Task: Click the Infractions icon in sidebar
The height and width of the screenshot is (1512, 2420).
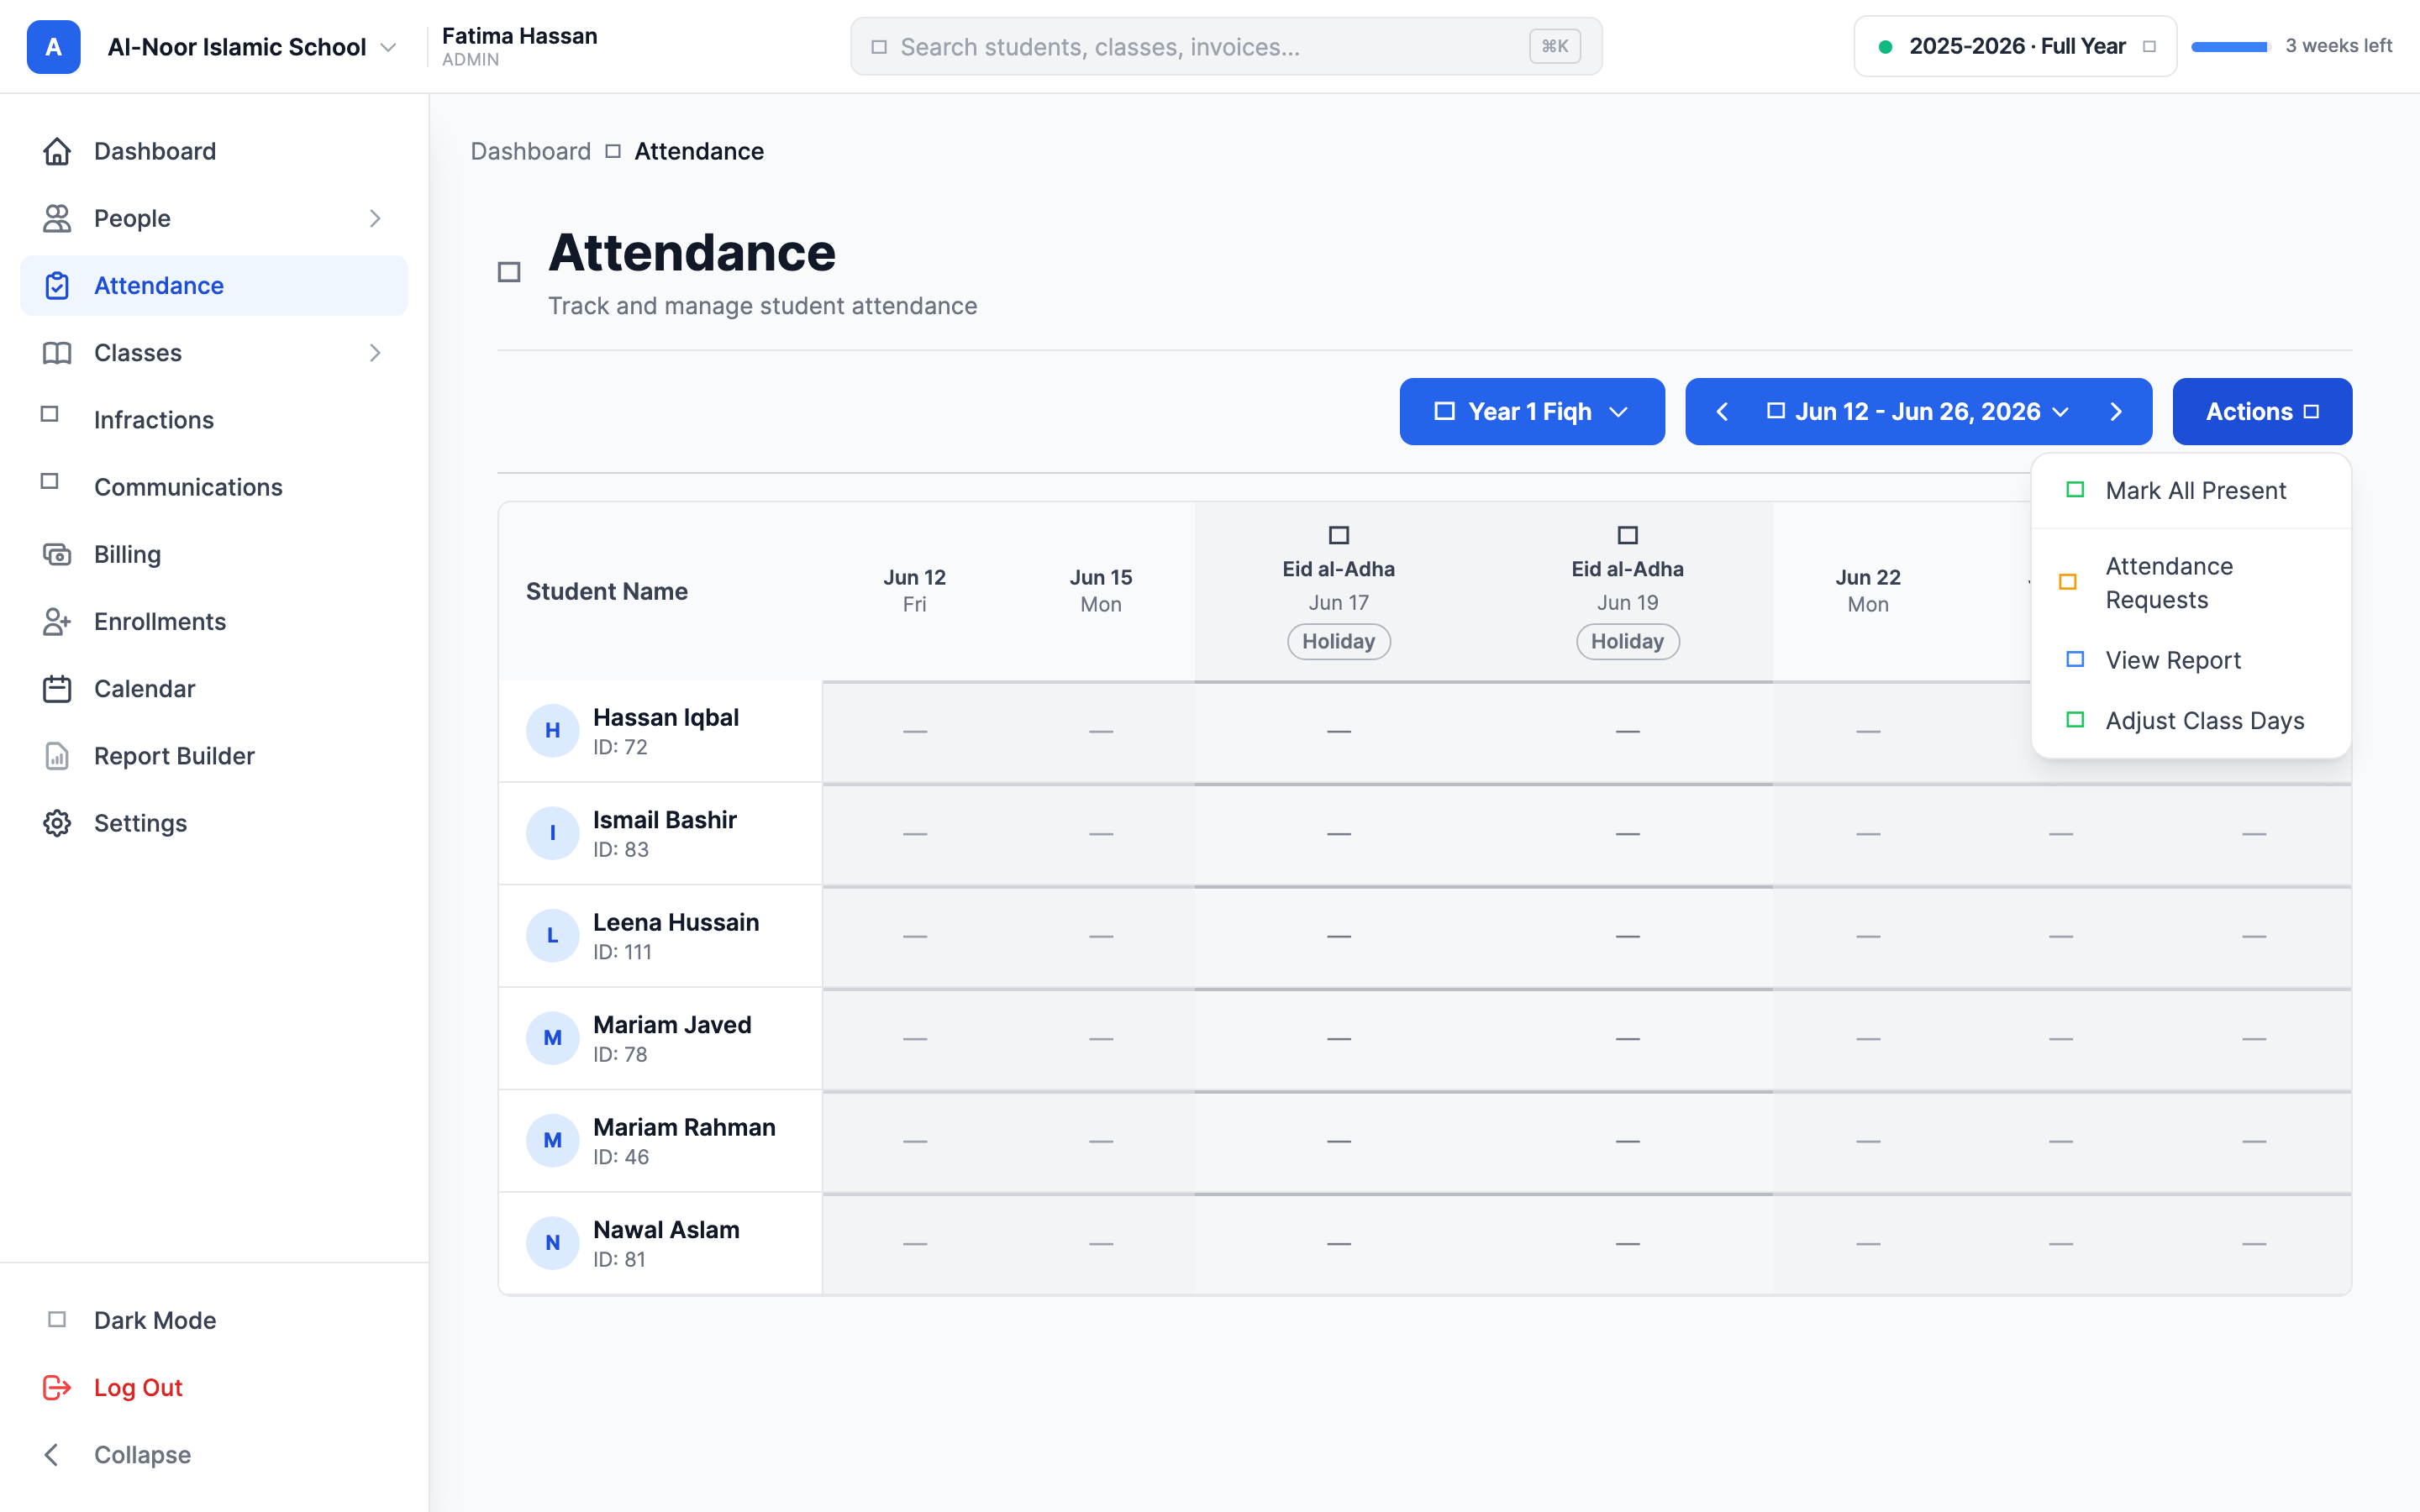Action: click(x=50, y=414)
